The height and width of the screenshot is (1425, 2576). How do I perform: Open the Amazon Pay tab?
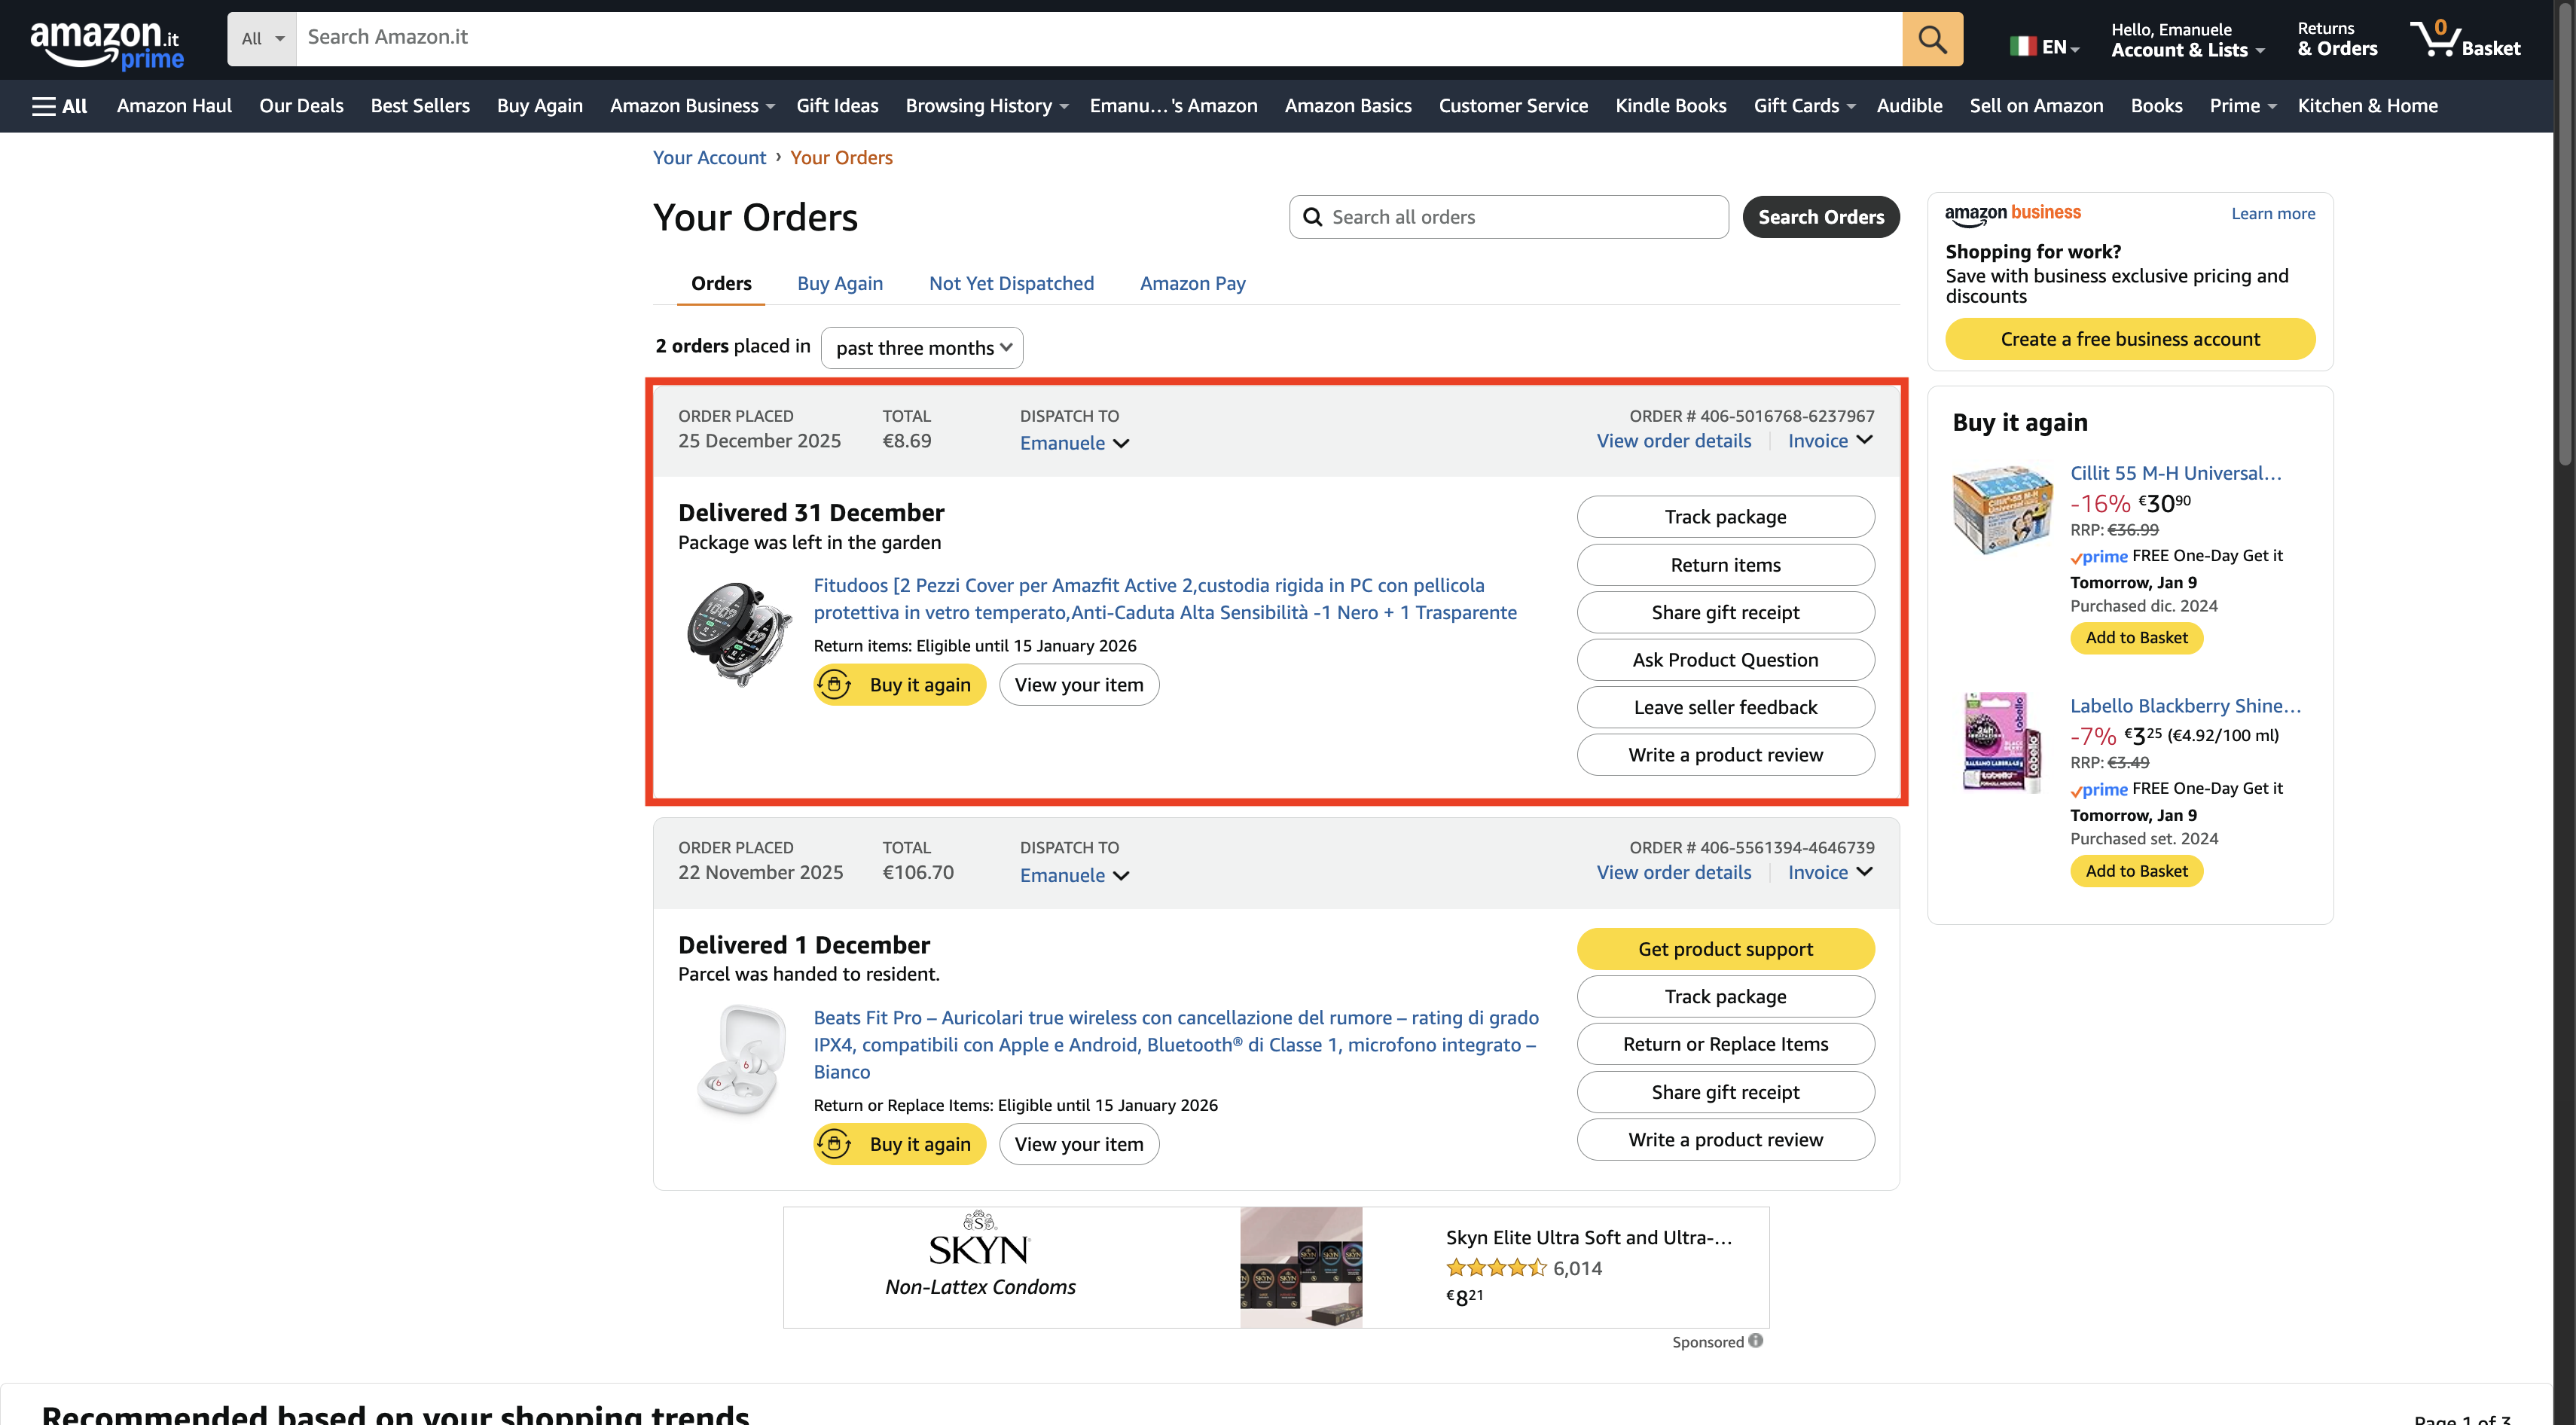click(x=1192, y=283)
